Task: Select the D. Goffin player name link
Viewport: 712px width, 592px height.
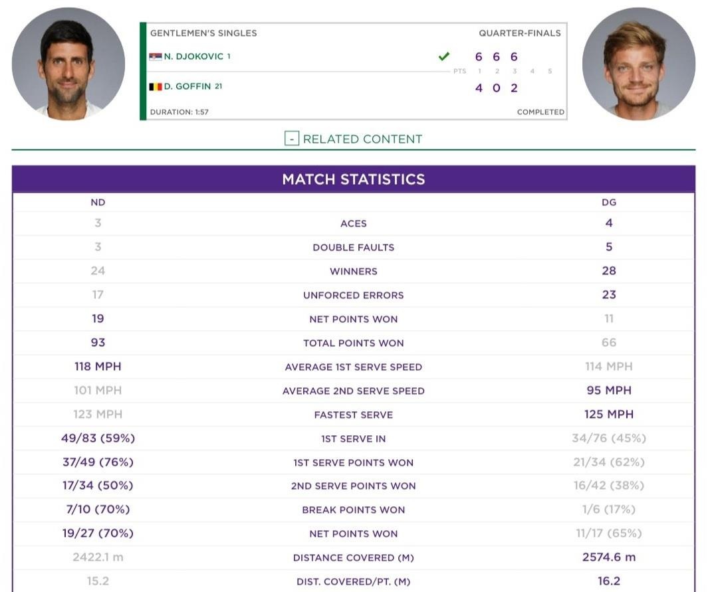Action: click(188, 87)
